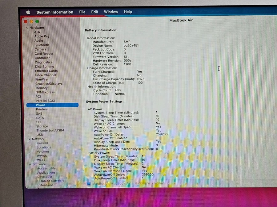Select SATA in the sidebar

[x=40, y=118]
